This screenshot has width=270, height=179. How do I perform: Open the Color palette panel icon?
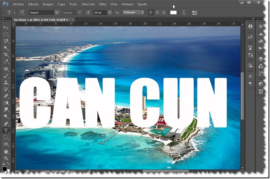click(x=261, y=41)
